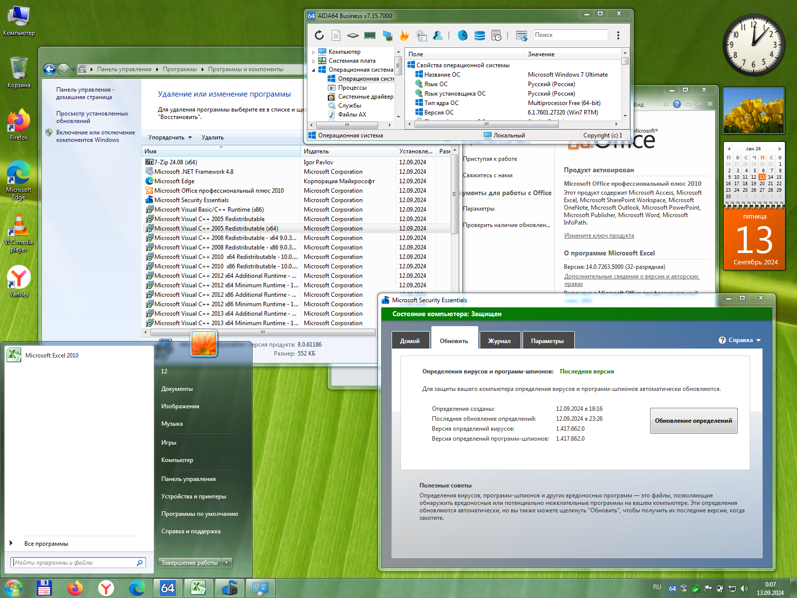Click the Firefox desktop shortcut
Screen dimensions: 797x598
click(x=19, y=124)
